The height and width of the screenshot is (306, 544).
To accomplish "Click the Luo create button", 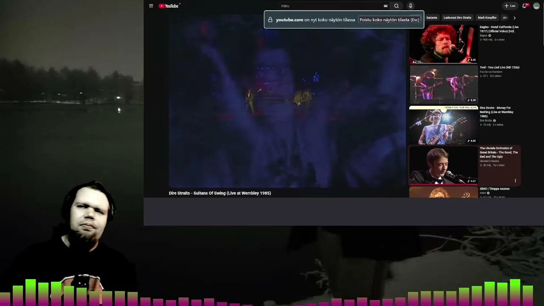I will point(510,6).
